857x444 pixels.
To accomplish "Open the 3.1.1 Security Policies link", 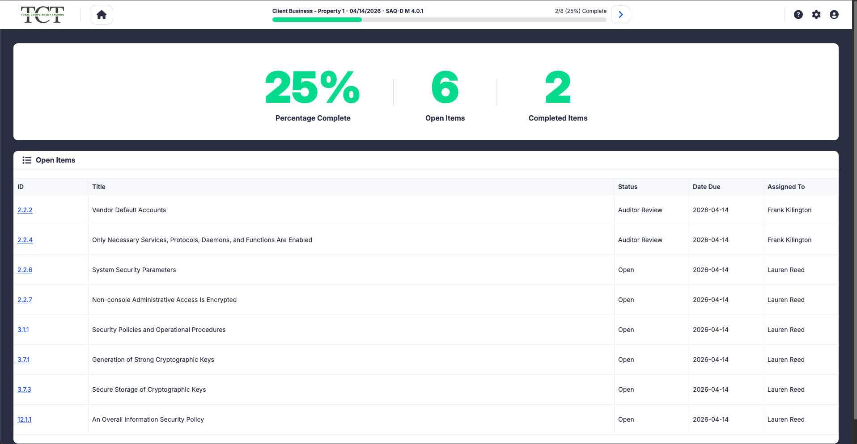I will [23, 330].
